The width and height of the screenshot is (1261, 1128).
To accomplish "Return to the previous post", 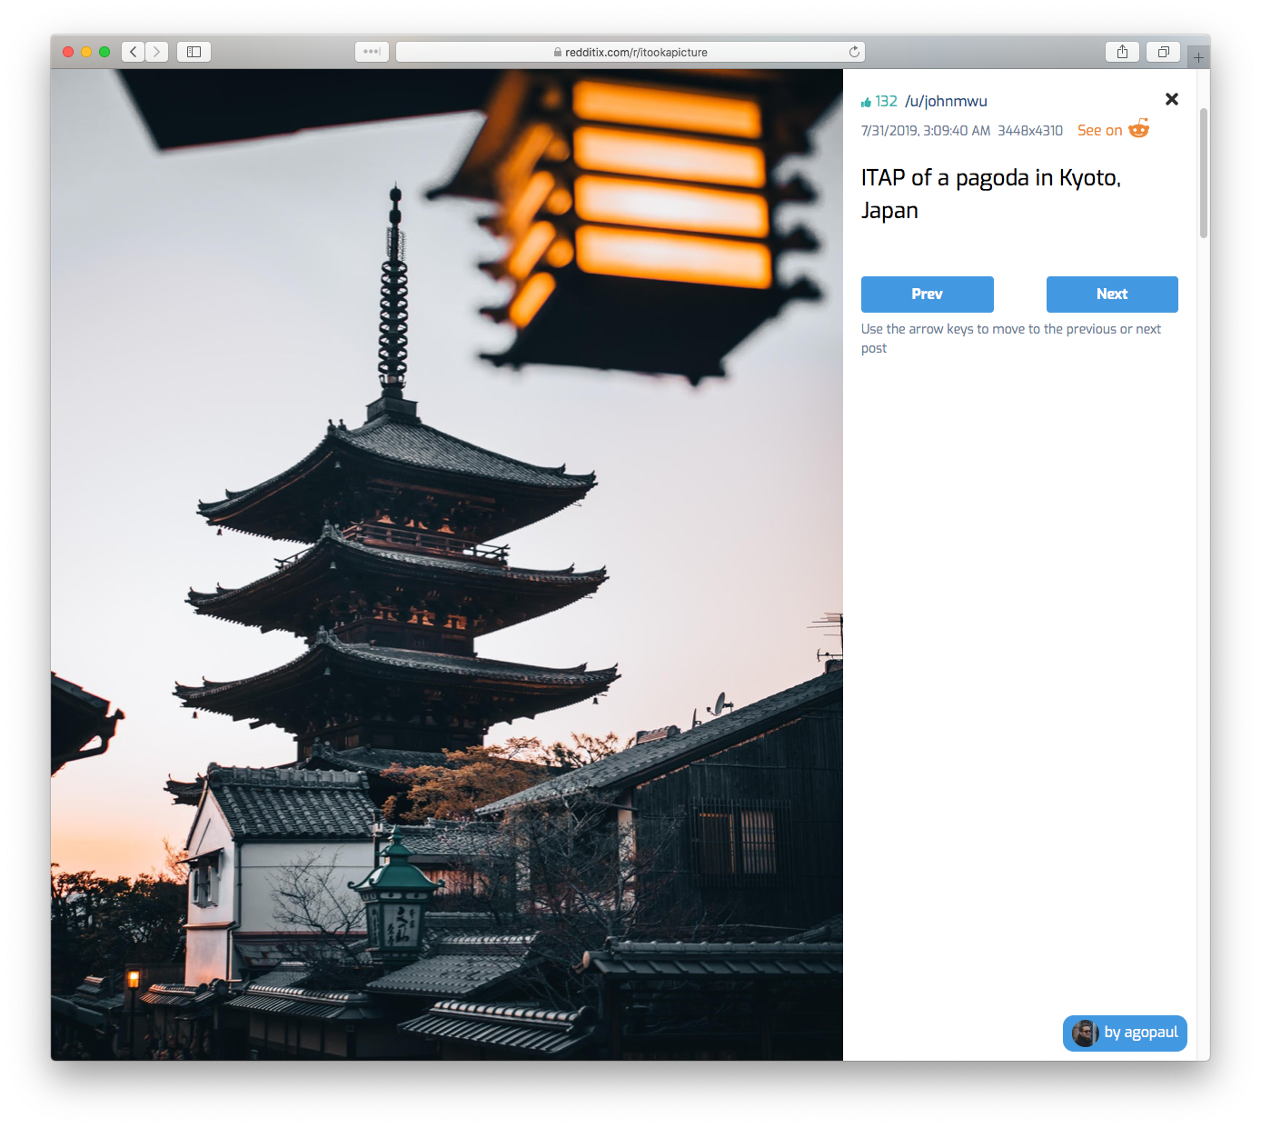I will click(x=927, y=294).
